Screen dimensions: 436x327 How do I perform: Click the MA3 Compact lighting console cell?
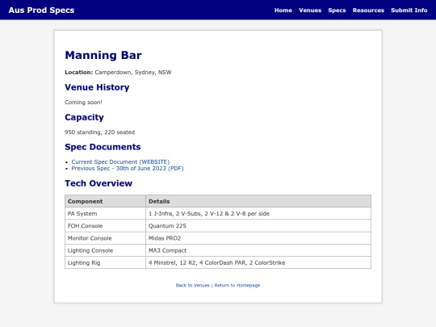(258, 250)
